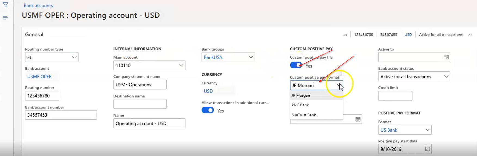This screenshot has height=156, width=477.
Task: Click the Destination name input field
Action: click(x=140, y=104)
